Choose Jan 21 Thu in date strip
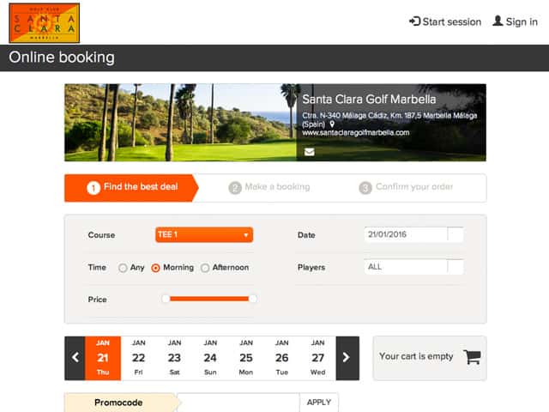This screenshot has width=549, height=412. [x=103, y=358]
